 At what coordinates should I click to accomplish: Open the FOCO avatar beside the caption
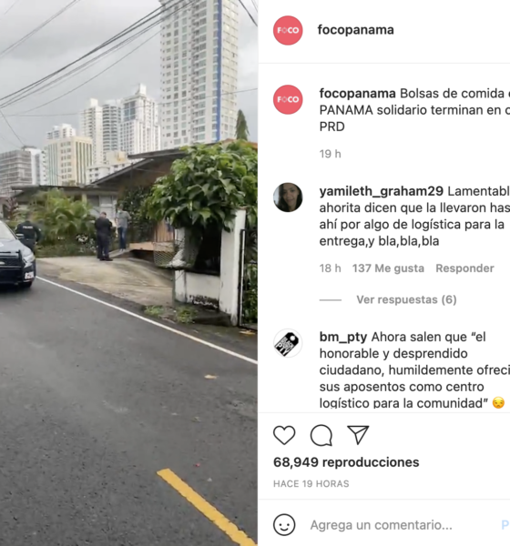click(x=288, y=99)
